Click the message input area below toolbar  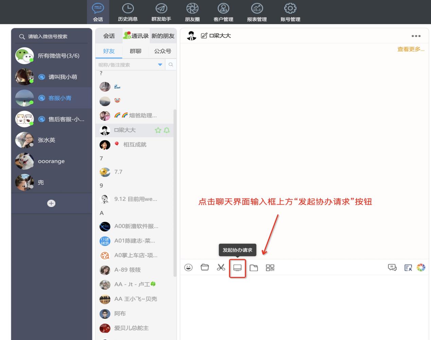tap(304, 307)
